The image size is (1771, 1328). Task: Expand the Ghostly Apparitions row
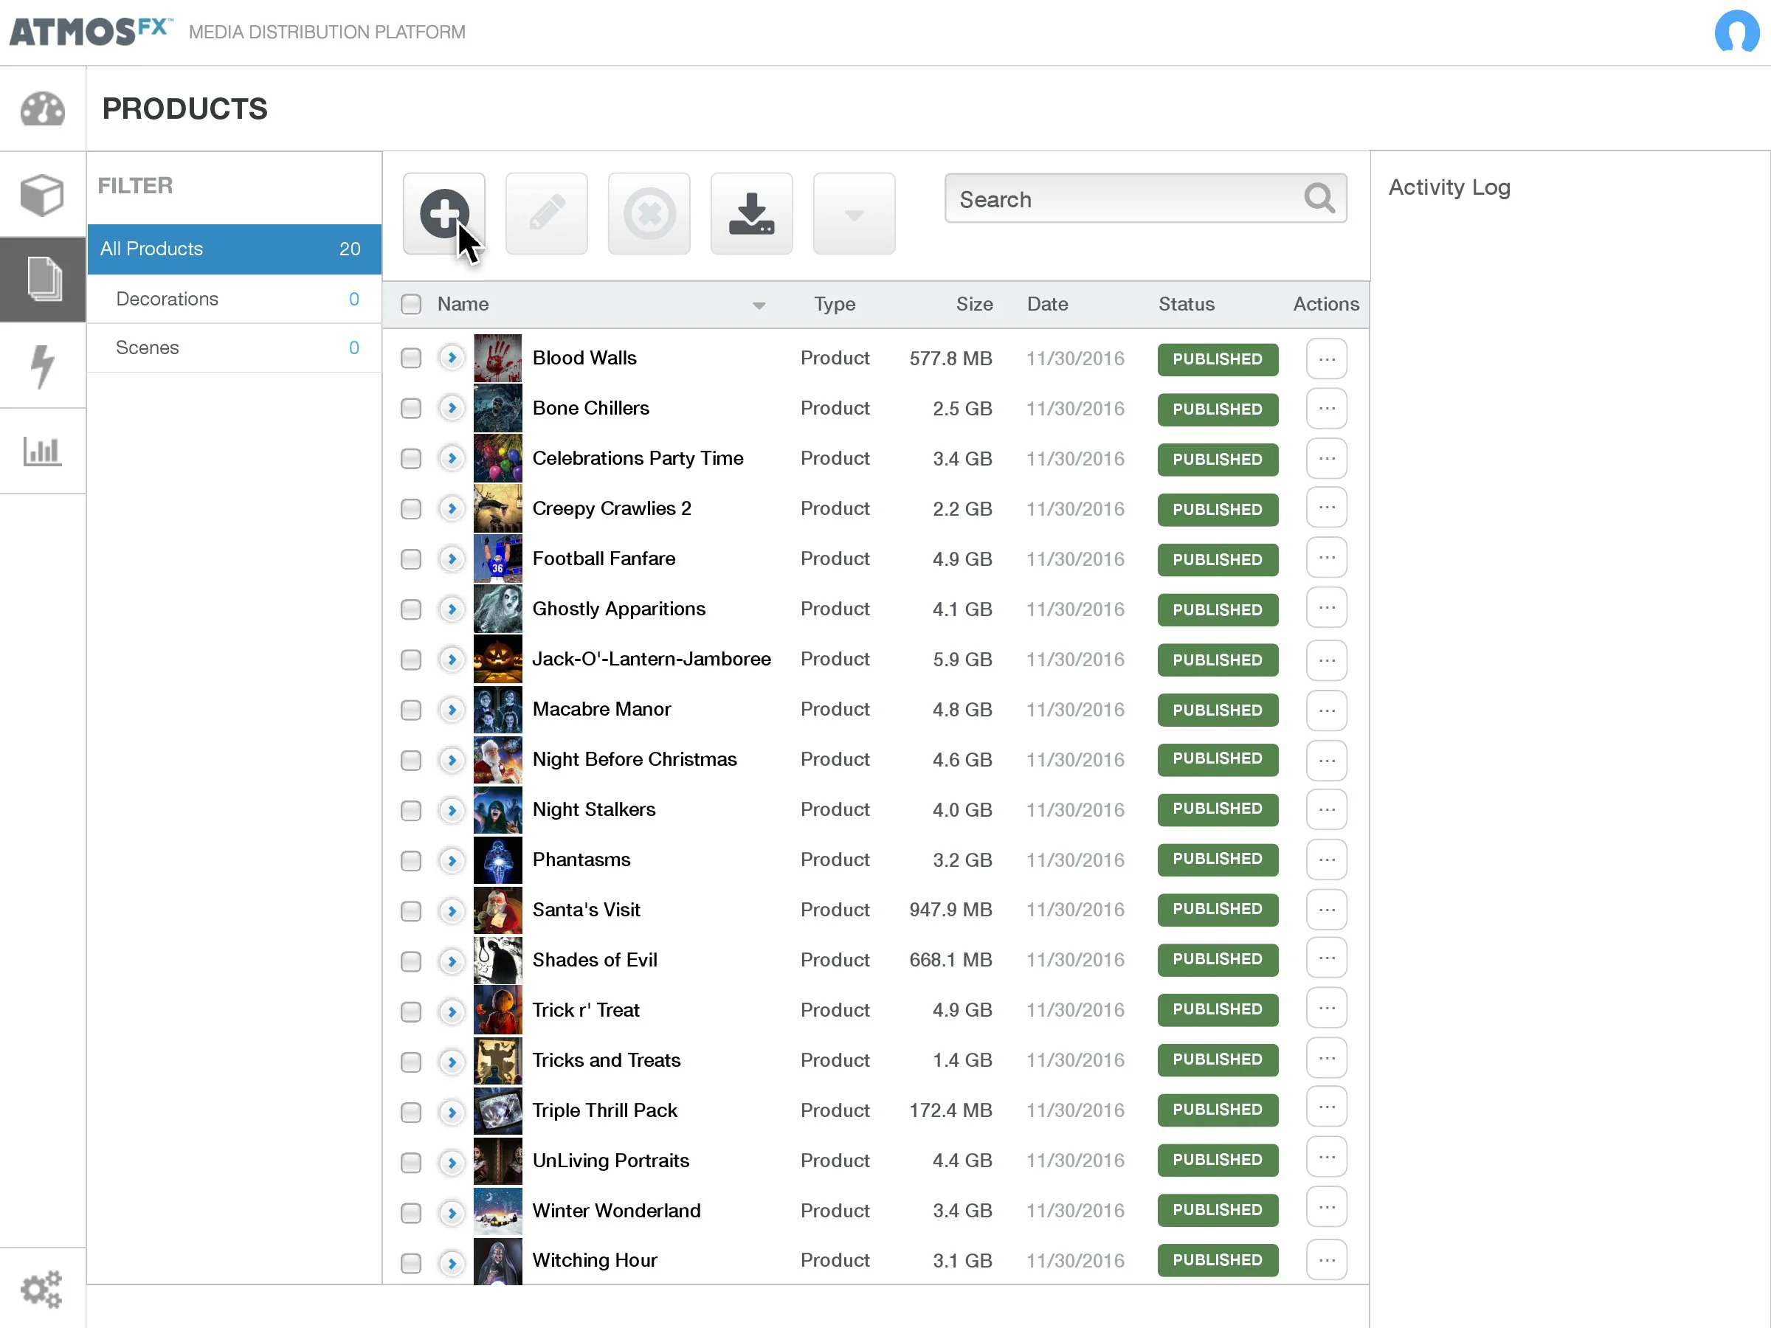click(452, 609)
